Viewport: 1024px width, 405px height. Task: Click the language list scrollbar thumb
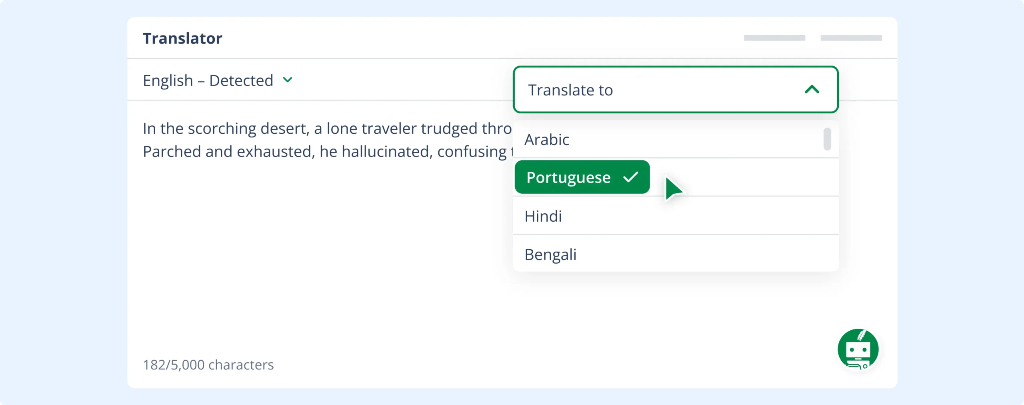827,139
